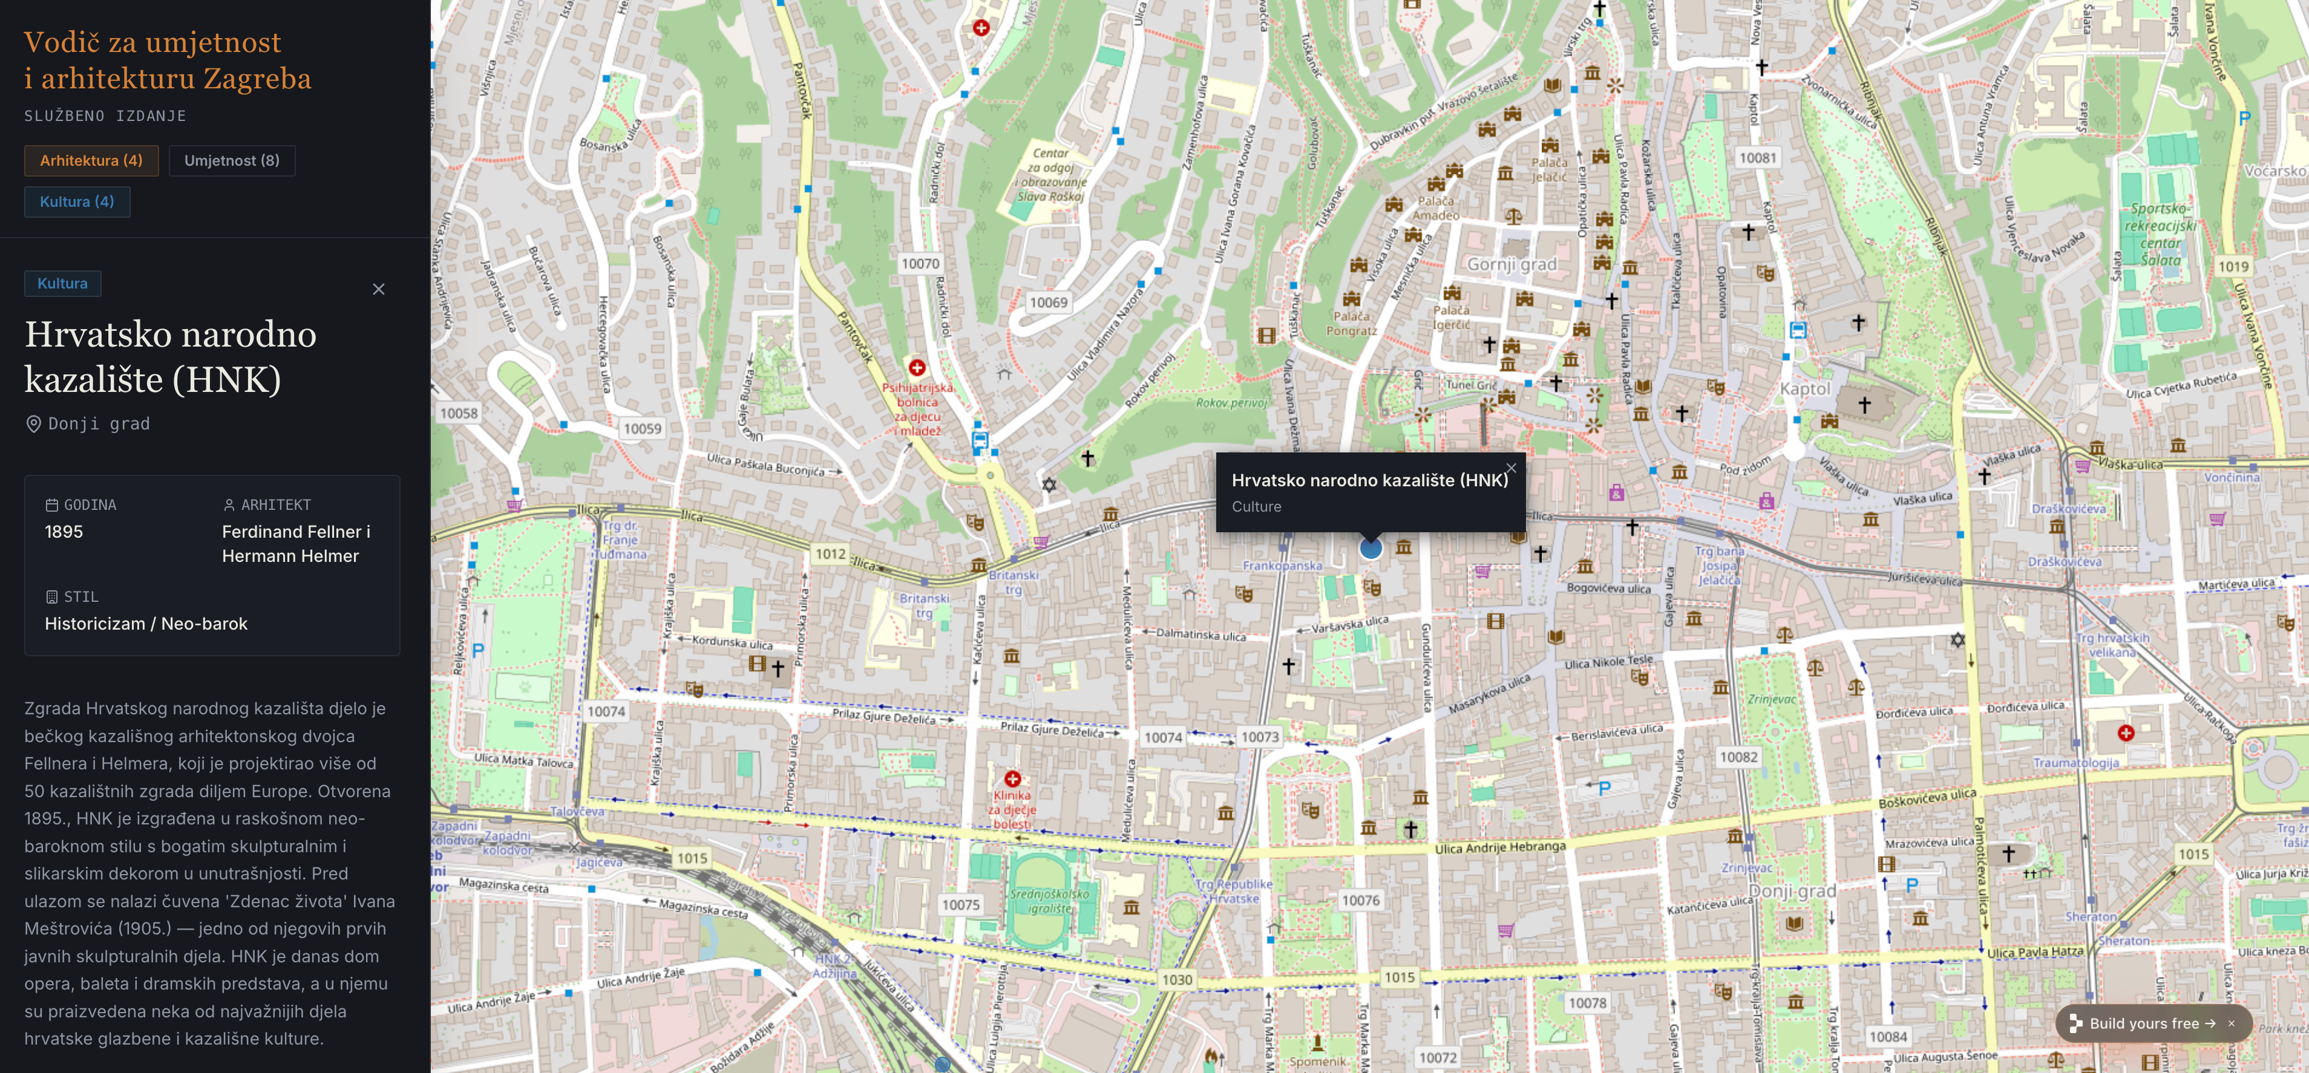Click the '10082' postcode label
Screen dimensions: 2309x1073
point(1739,757)
